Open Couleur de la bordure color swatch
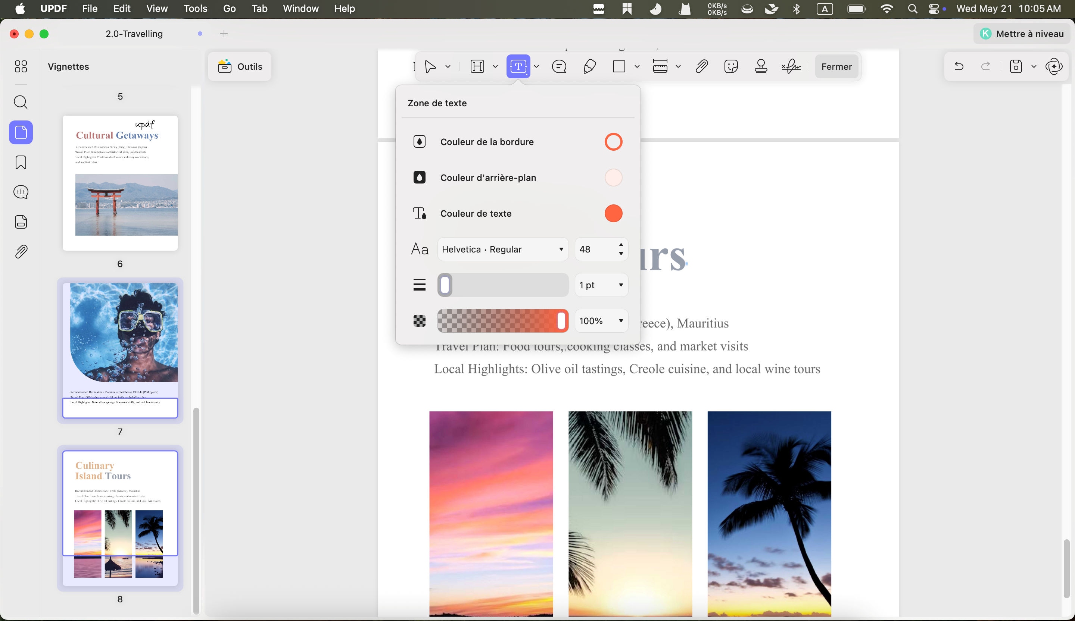Screen dimensions: 1075x621 (x=613, y=142)
